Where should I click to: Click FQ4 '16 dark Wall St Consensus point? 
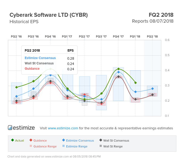pyautogui.click(x=50, y=81)
